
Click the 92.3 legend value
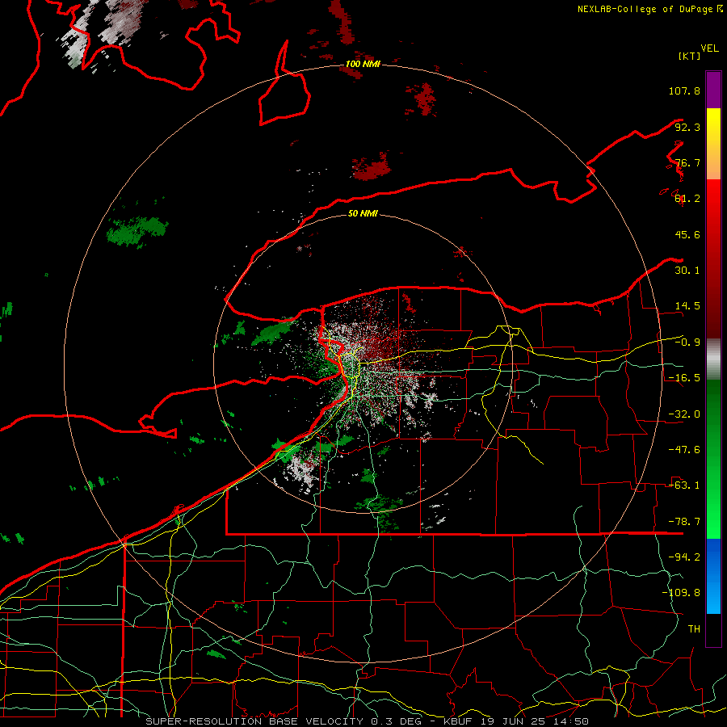687,127
